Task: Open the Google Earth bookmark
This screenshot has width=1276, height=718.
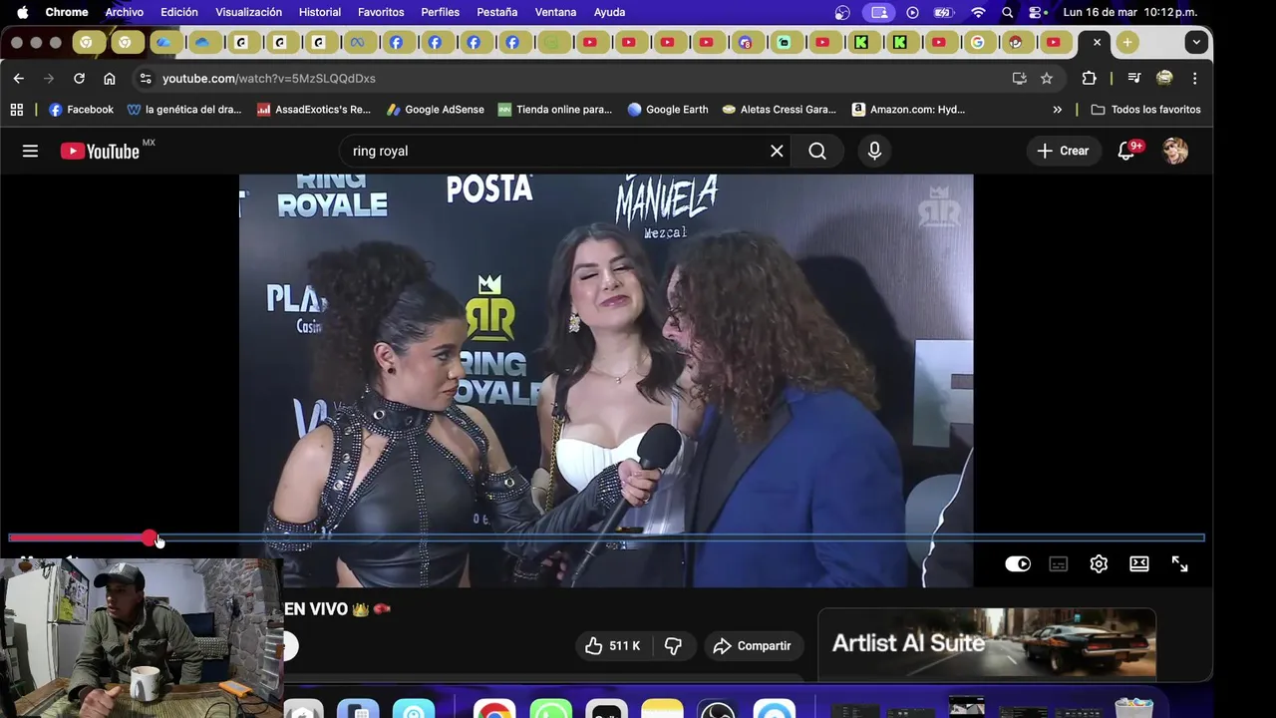Action: (x=668, y=110)
